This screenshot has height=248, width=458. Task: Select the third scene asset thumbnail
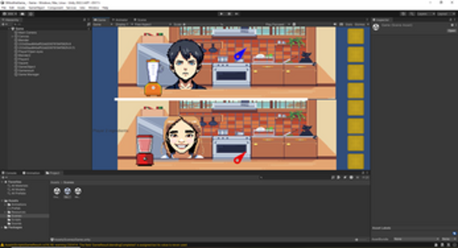pyautogui.click(x=78, y=191)
